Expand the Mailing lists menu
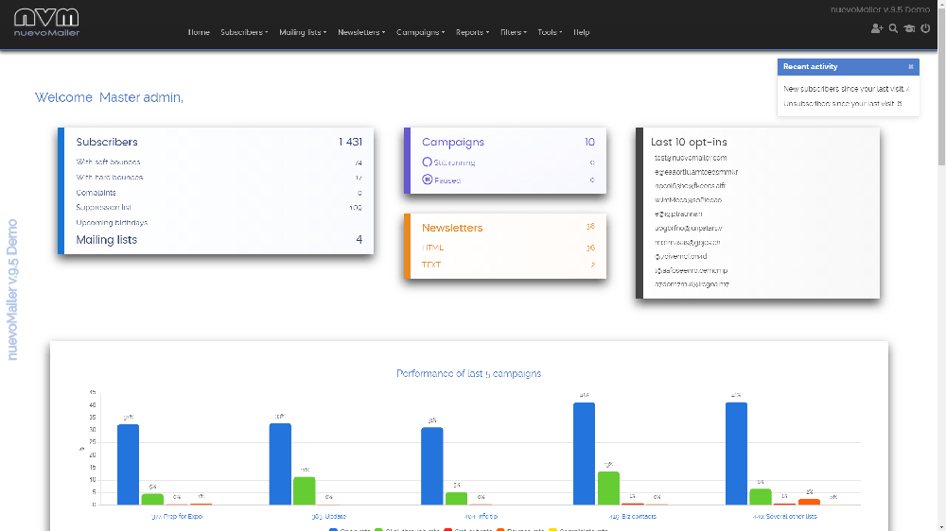Image resolution: width=946 pixels, height=531 pixels. coord(303,32)
